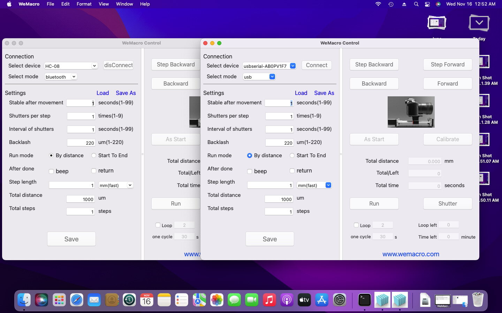502x313 pixels.
Task: Open Time Machine dock icon
Action: (x=129, y=299)
